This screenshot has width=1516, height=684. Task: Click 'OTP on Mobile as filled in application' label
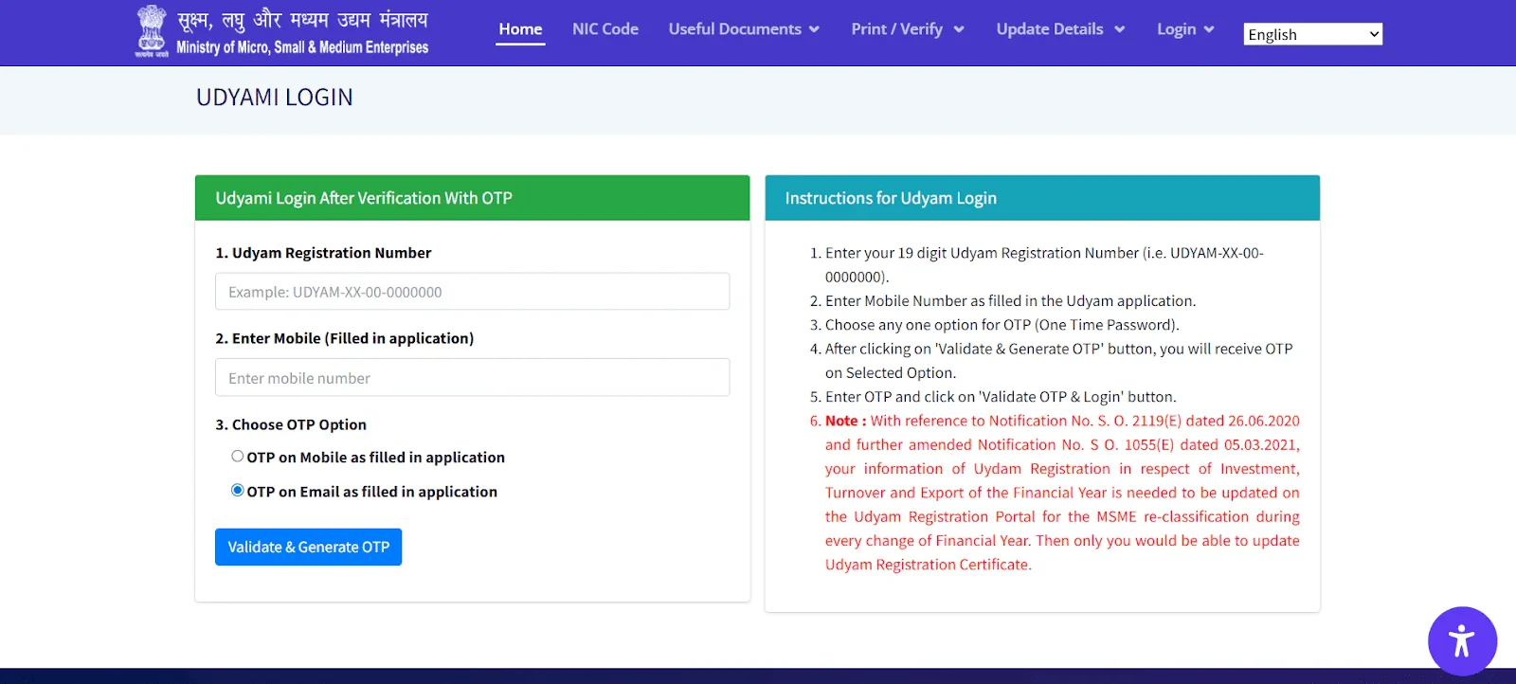point(375,457)
